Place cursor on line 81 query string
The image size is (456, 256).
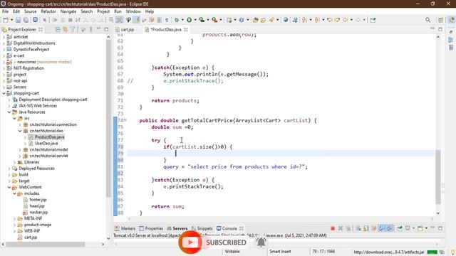pyautogui.click(x=247, y=167)
